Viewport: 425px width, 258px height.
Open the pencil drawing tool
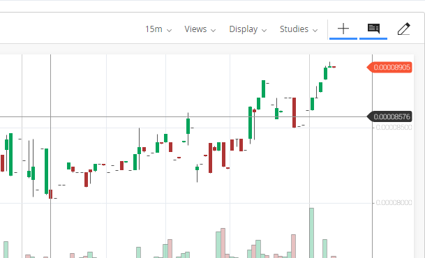point(403,29)
